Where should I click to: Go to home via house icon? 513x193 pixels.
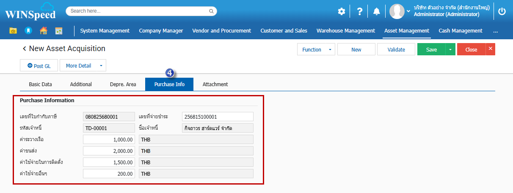[43, 31]
